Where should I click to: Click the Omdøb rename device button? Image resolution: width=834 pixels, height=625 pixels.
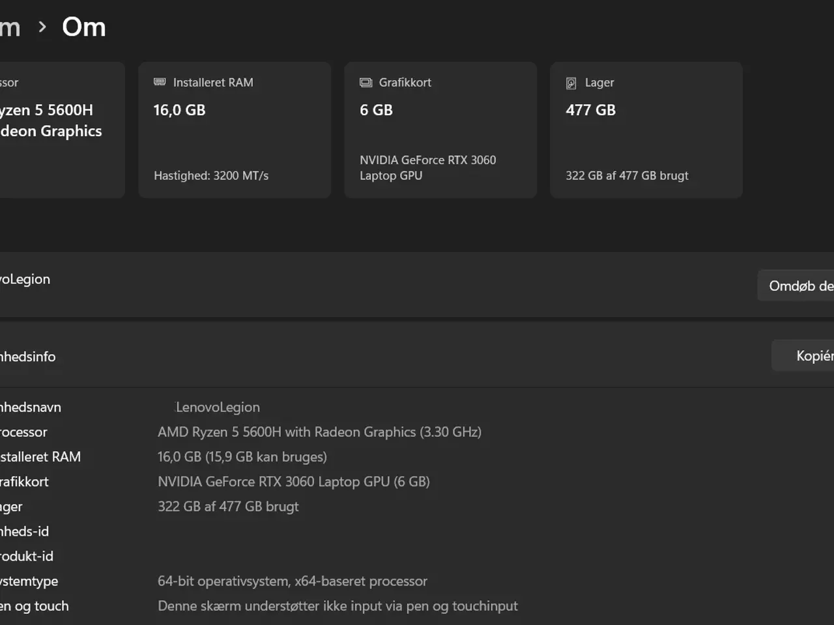(x=796, y=286)
